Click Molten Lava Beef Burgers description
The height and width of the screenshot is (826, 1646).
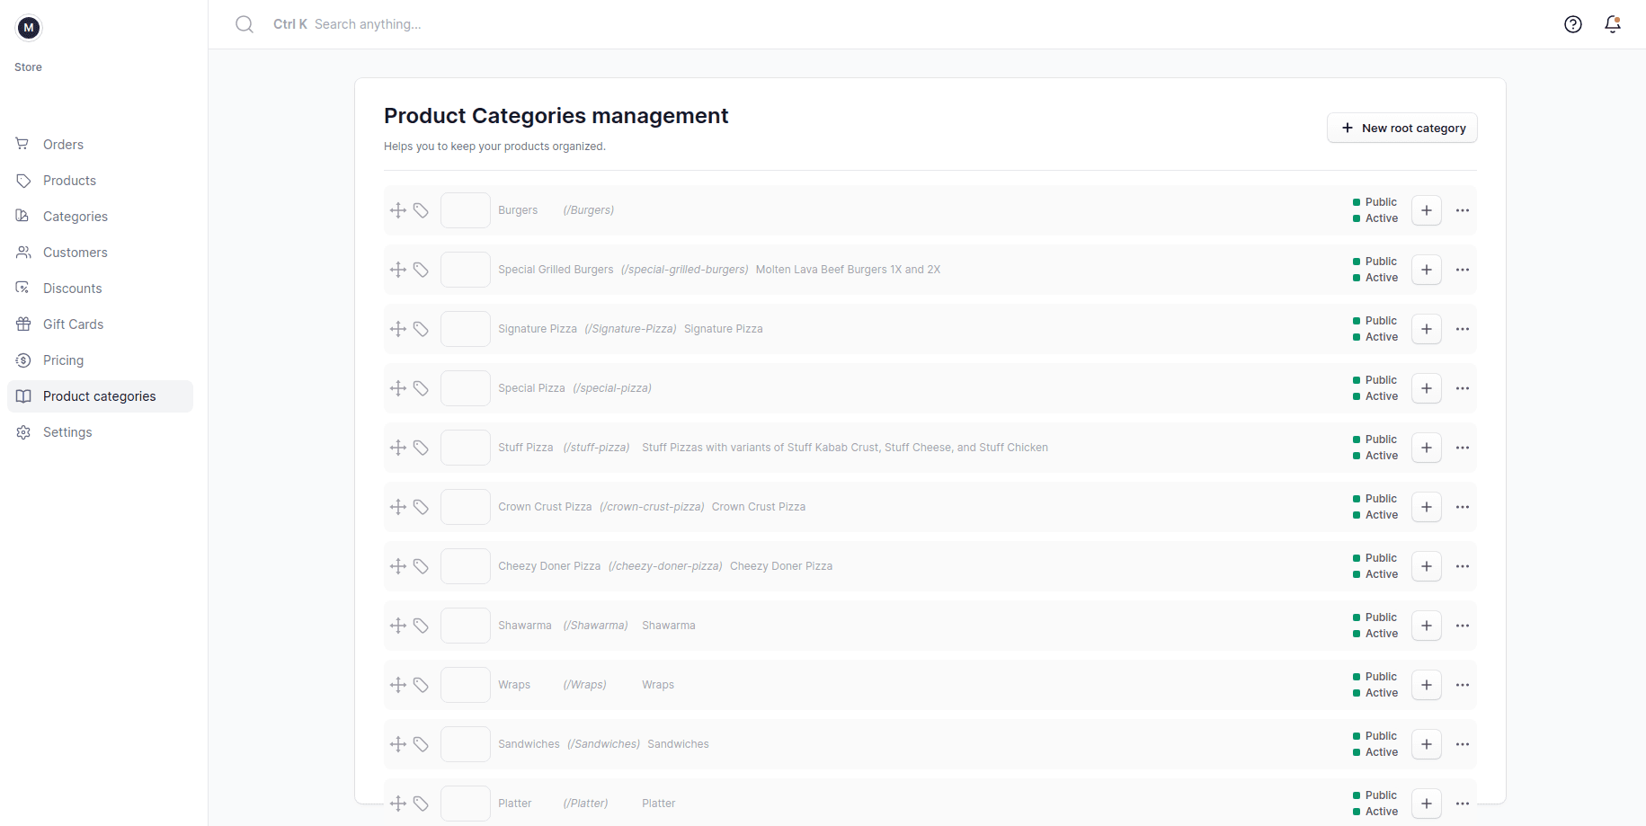[x=848, y=270]
